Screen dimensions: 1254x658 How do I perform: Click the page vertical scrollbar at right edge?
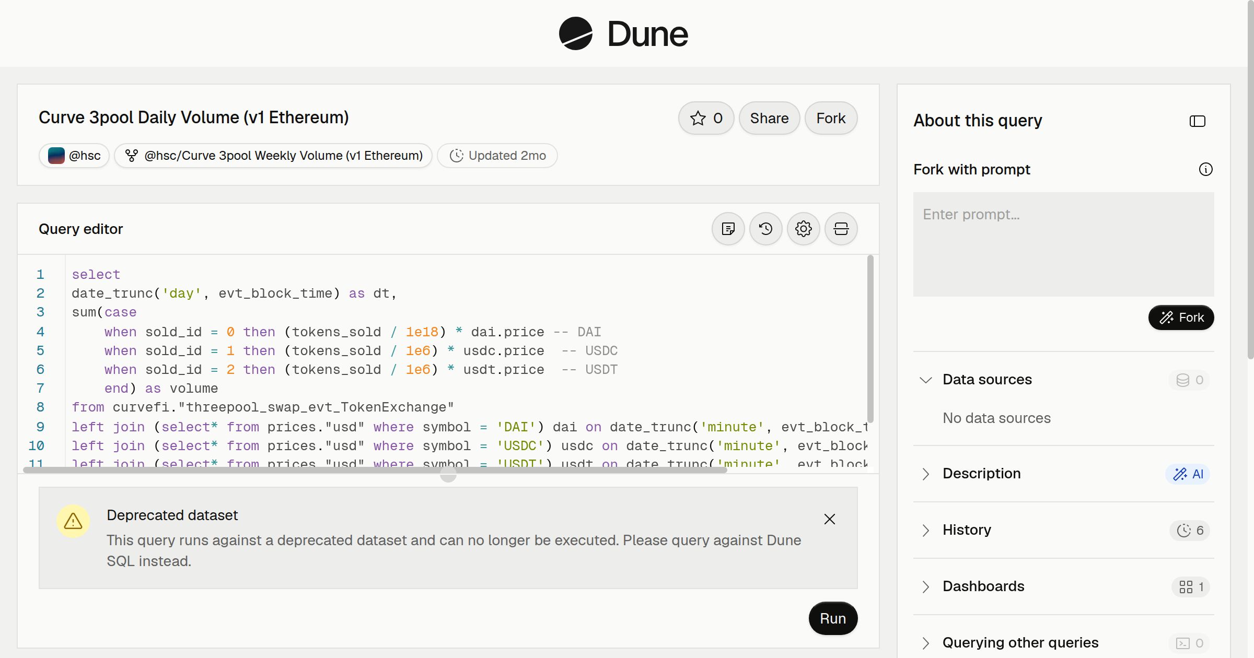point(1250,180)
